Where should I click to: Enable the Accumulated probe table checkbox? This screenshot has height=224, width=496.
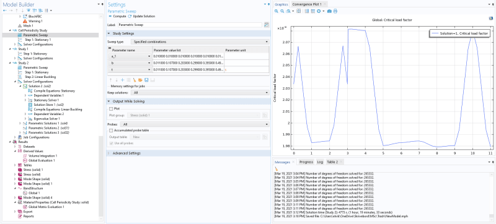click(111, 131)
